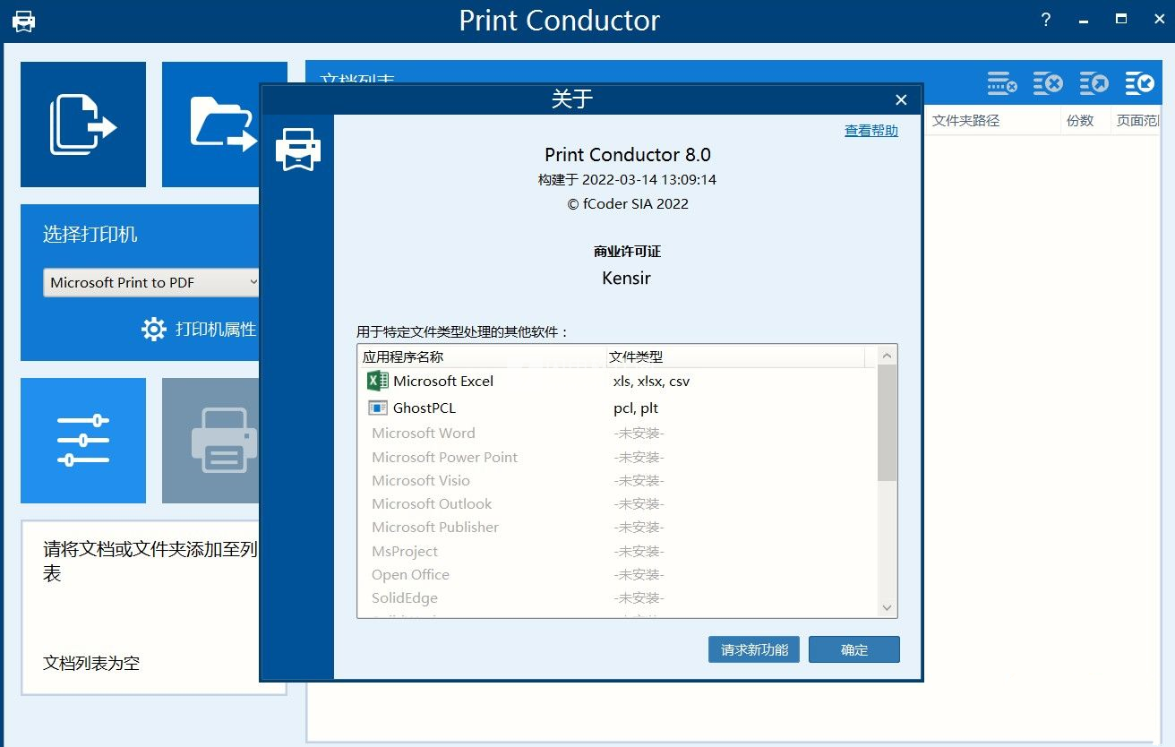The height and width of the screenshot is (747, 1175).
Task: Close the About dialog with X
Action: (x=901, y=99)
